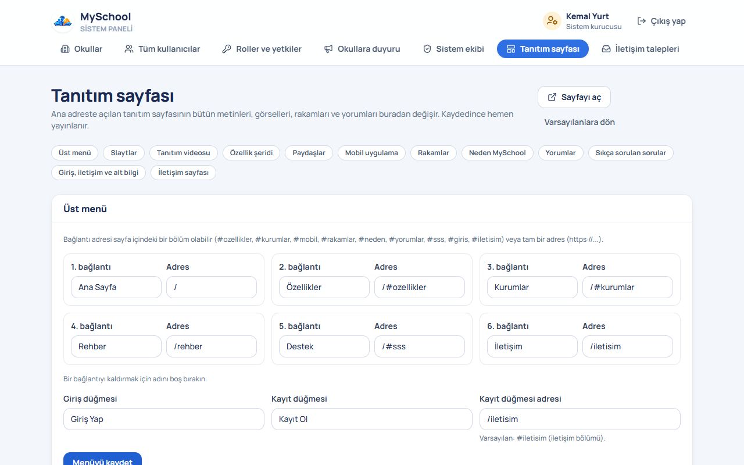
Task: Click the logout arrow icon
Action: coord(642,21)
